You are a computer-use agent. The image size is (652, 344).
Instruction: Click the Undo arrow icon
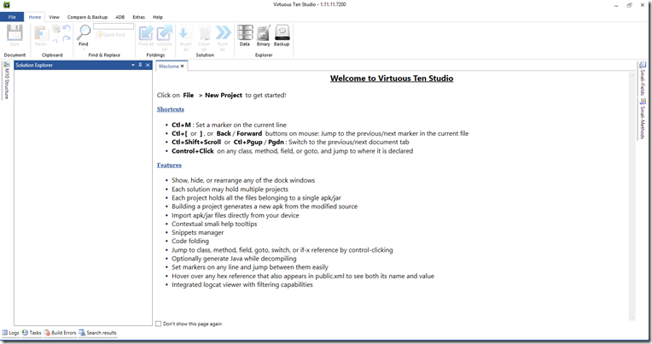67,29
